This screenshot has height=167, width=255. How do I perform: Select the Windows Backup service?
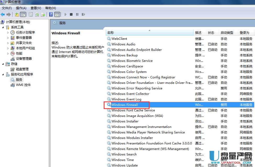click(x=180, y=55)
